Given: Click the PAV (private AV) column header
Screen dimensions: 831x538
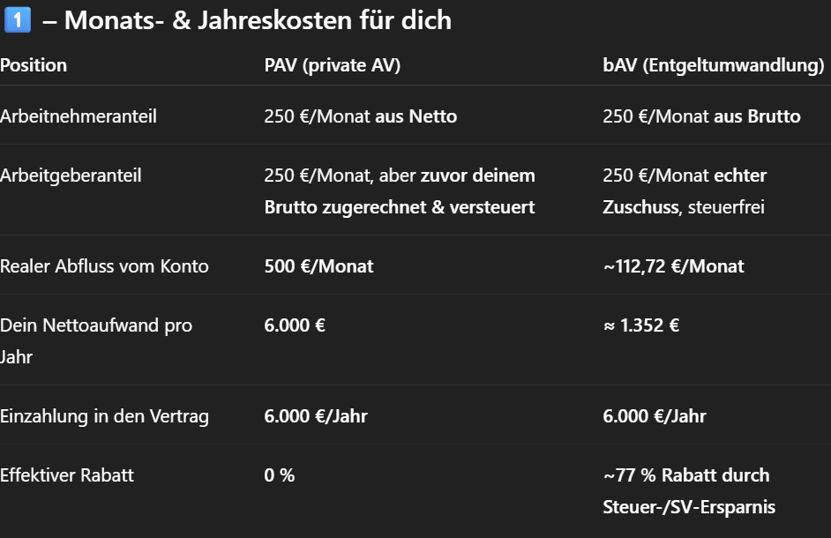Looking at the screenshot, I should click(333, 65).
